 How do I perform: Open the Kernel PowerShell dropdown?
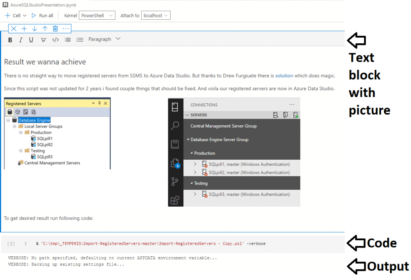click(x=97, y=16)
